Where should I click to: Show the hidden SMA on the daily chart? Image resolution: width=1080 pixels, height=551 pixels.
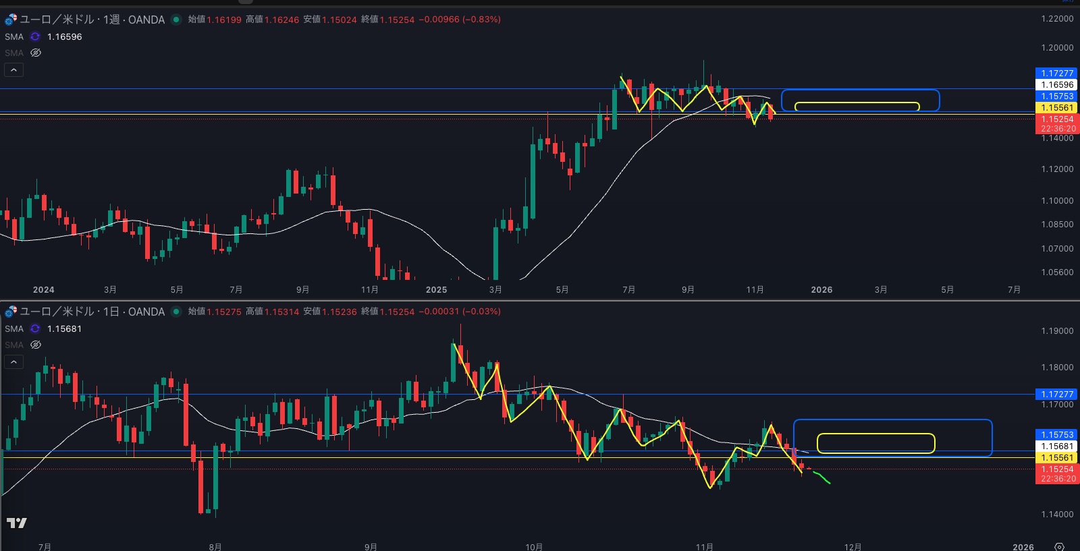[x=36, y=345]
